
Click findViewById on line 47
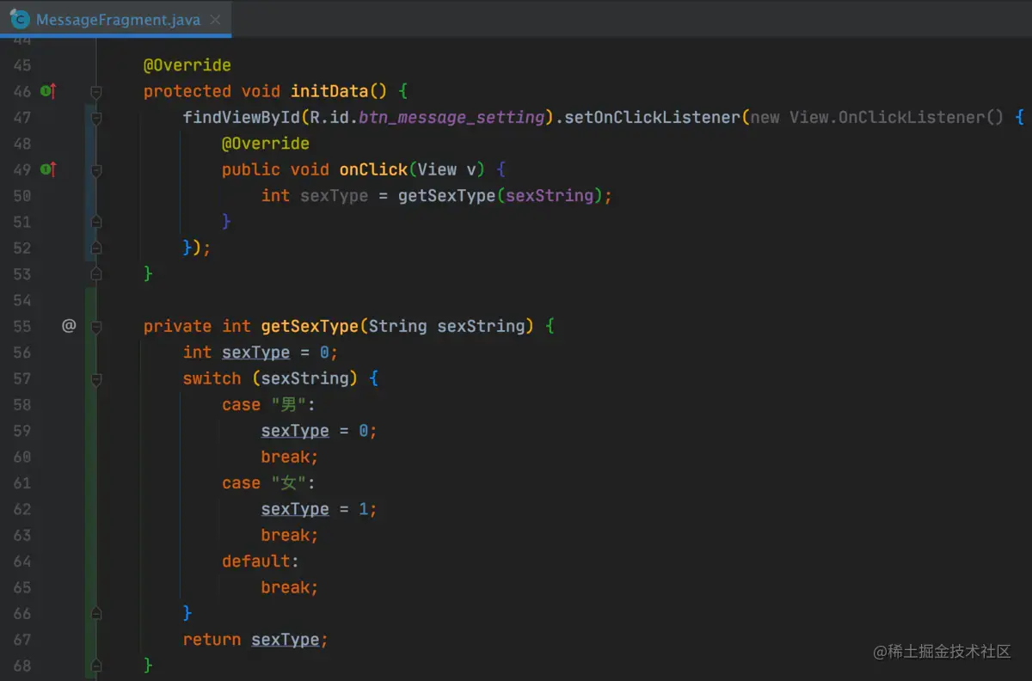[242, 118]
